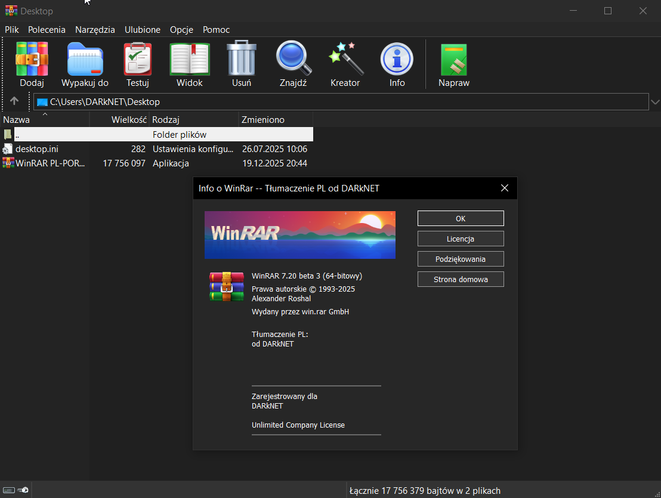The image size is (661, 498).
Task: Click the drive icon in status bar
Action: [9, 490]
